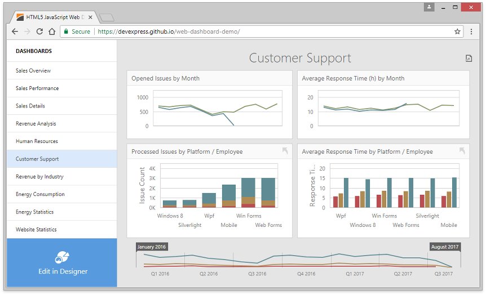Screen dimensions: 486x295
Task: Open the Energy Statistics dashboard
Action: (62, 212)
